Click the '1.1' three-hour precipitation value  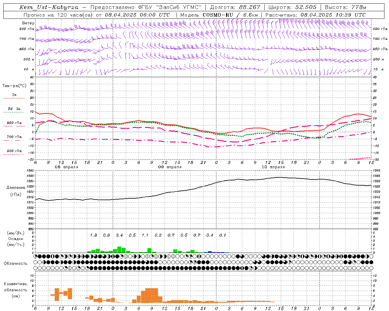point(145,235)
